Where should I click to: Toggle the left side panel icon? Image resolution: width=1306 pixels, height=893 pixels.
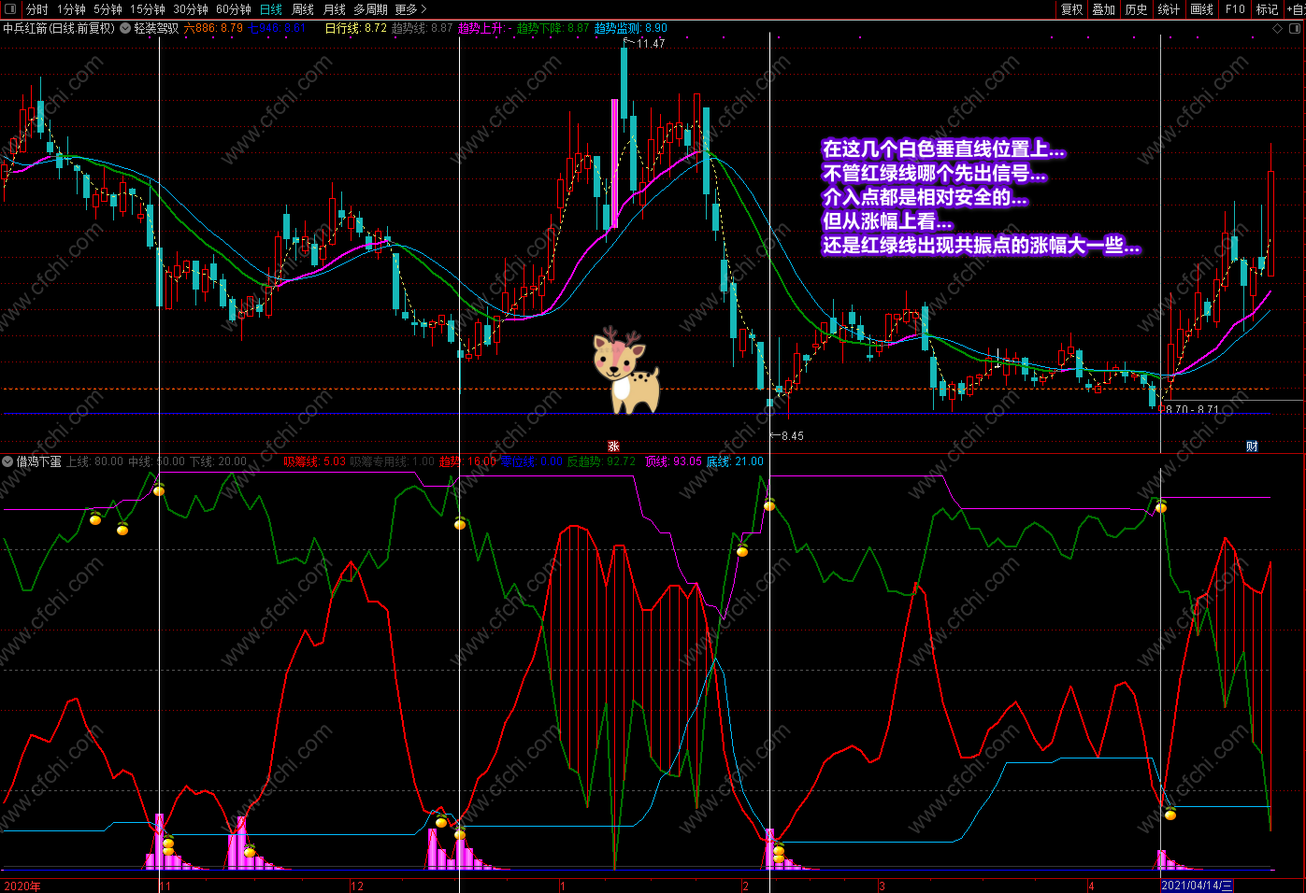[x=10, y=9]
